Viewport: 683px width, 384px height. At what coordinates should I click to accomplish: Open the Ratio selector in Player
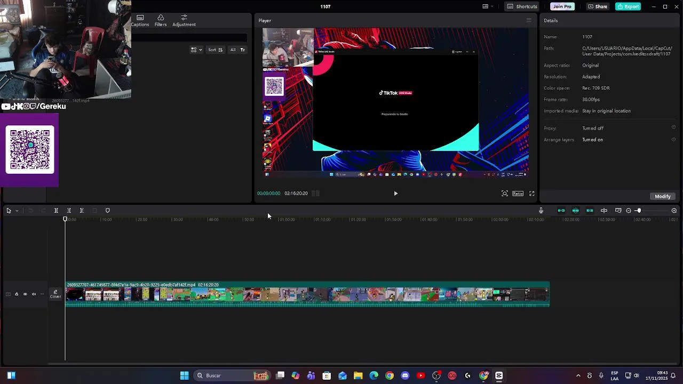[518, 194]
